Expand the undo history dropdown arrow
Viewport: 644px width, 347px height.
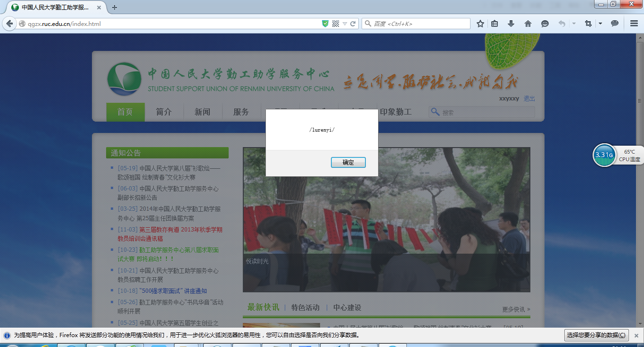tap(574, 24)
